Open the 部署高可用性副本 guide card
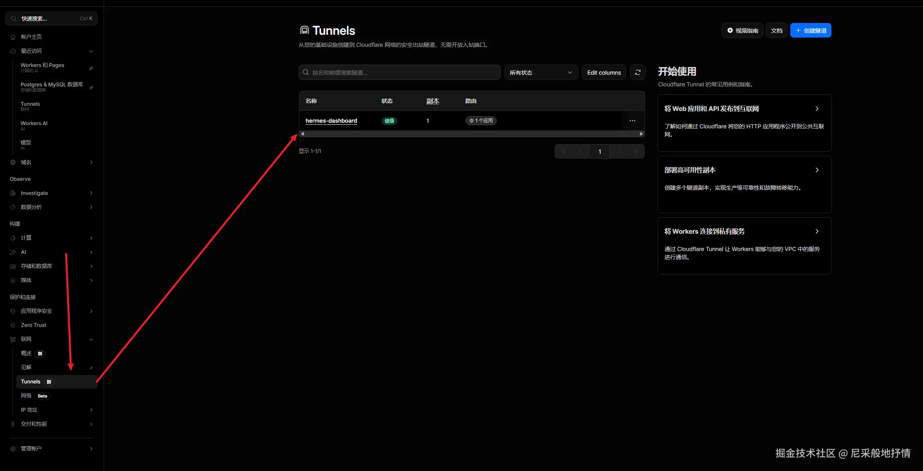 tap(745, 184)
